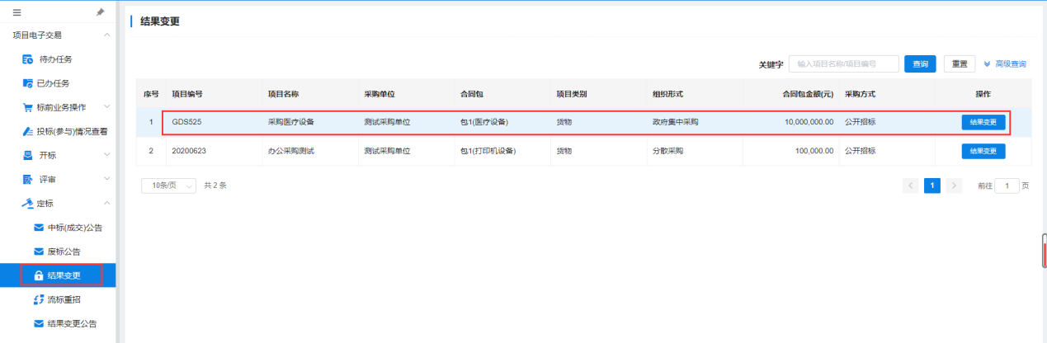Image resolution: width=1047 pixels, height=343 pixels.
Task: Click the shopping cart icon for 标前业务操作
Action: pyautogui.click(x=27, y=107)
